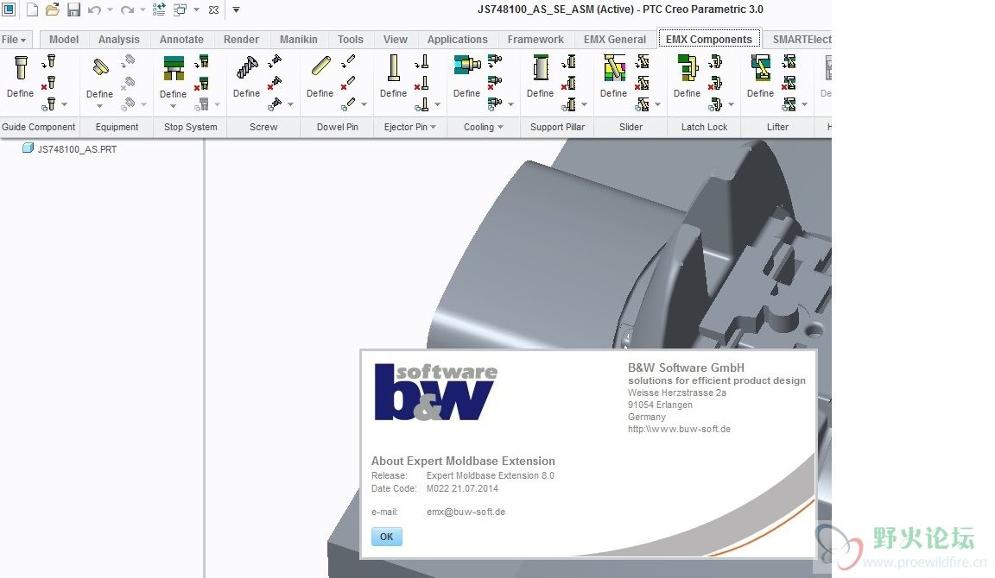Open the Windows list dropdown arrow

(x=196, y=9)
